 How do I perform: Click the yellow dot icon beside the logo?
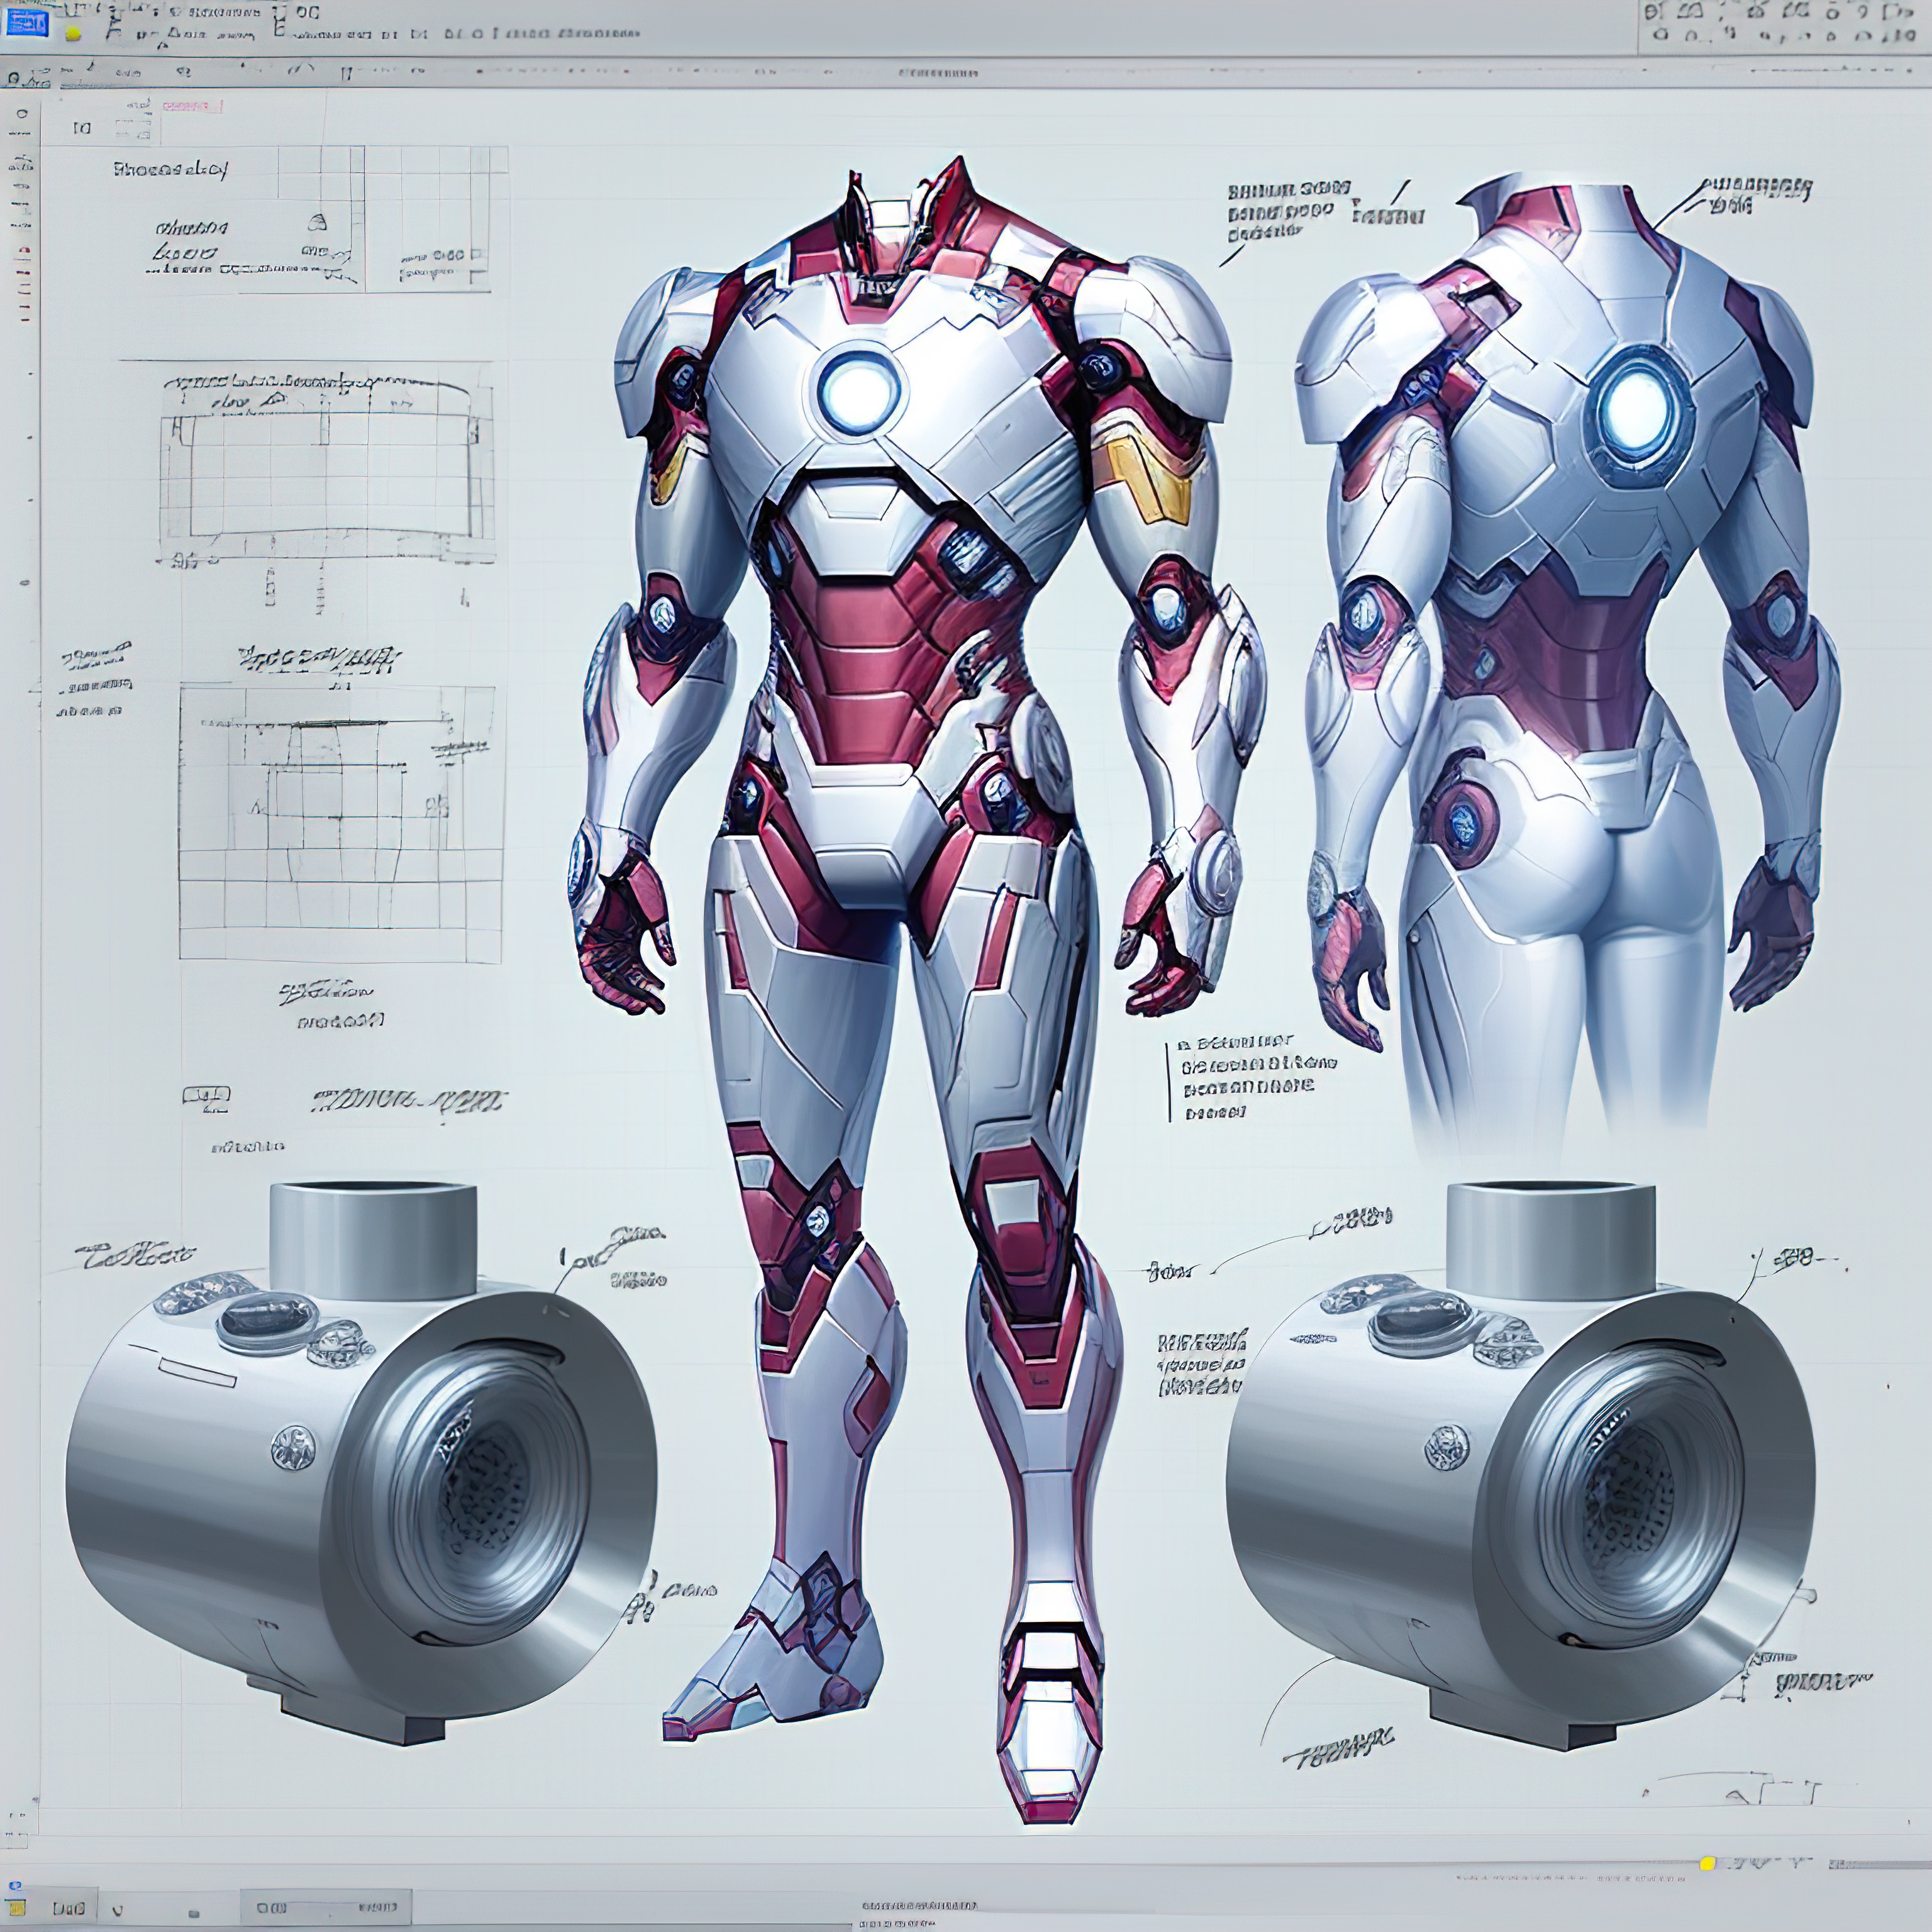point(73,32)
